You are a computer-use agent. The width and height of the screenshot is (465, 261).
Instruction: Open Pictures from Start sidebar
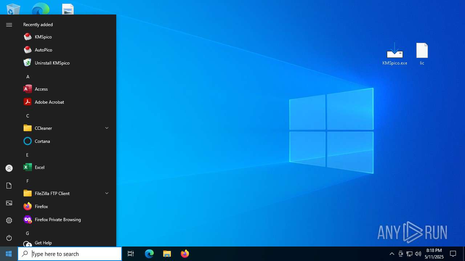pyautogui.click(x=9, y=203)
